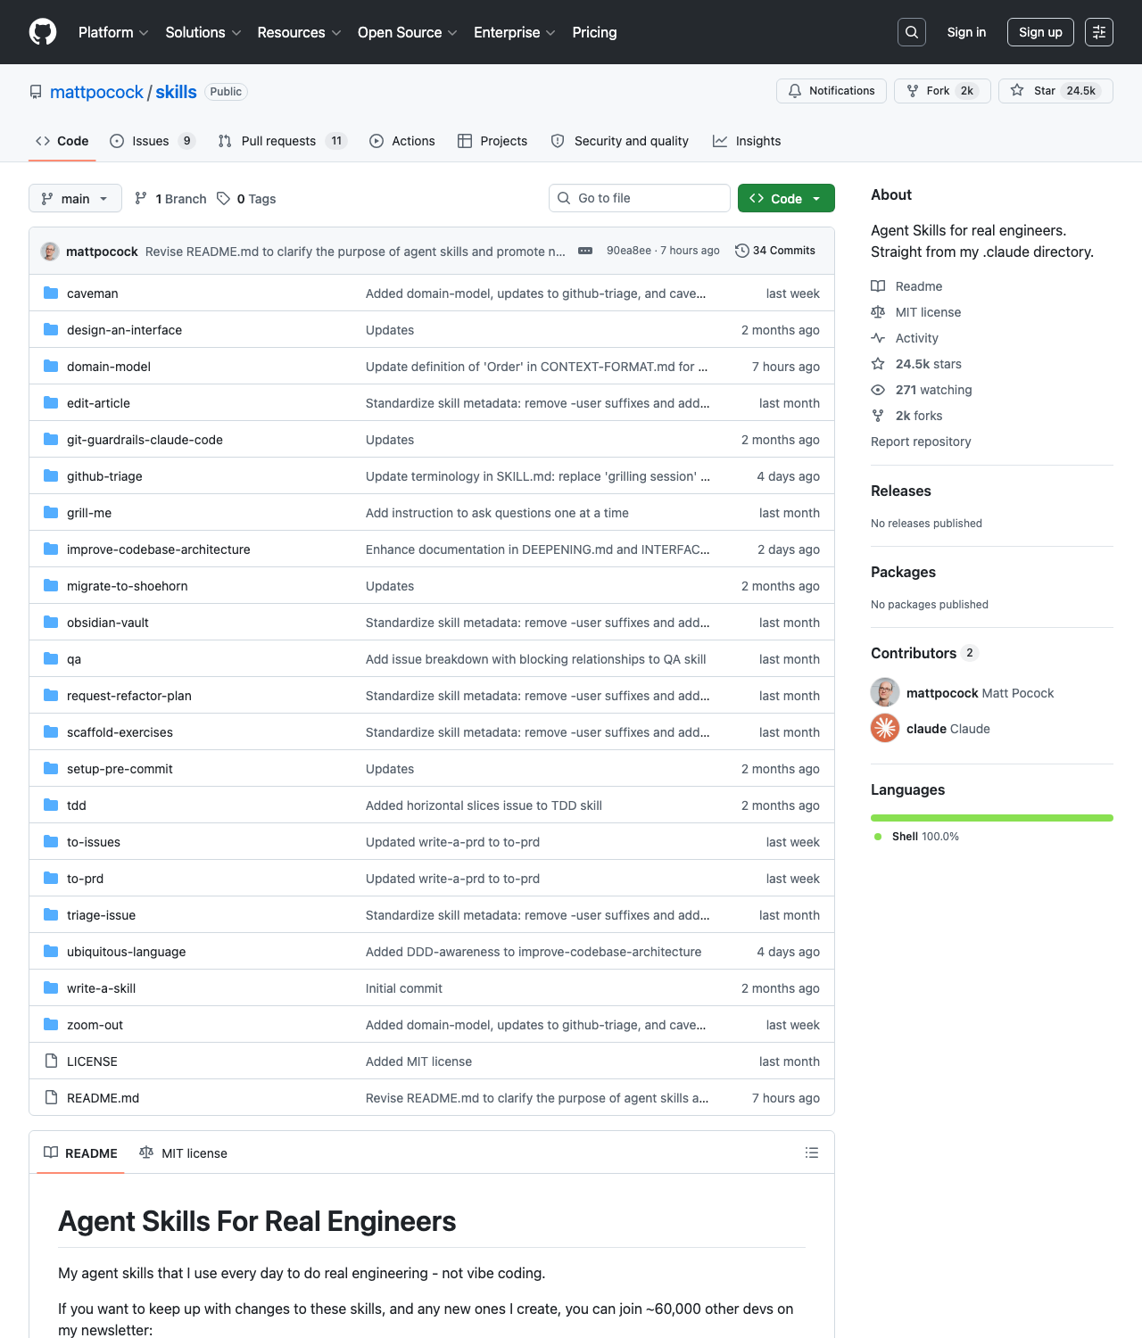Open the scaffold-exercises folder

pyautogui.click(x=120, y=732)
